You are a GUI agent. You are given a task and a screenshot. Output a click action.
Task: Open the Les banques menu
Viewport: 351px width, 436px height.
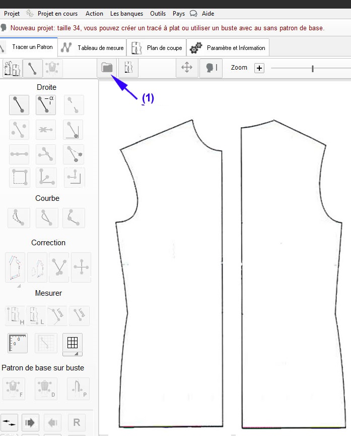click(x=126, y=14)
